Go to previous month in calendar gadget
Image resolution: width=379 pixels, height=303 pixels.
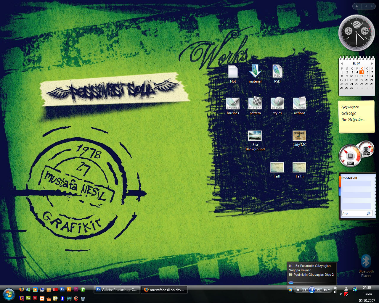tap(342, 63)
